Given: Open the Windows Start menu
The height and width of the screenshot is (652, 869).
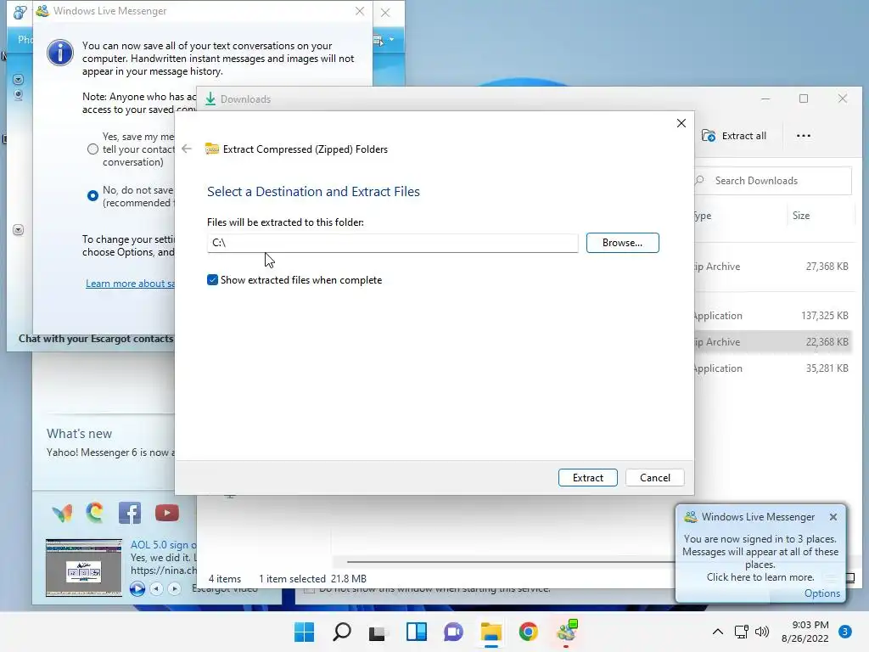Looking at the screenshot, I should tap(304, 632).
